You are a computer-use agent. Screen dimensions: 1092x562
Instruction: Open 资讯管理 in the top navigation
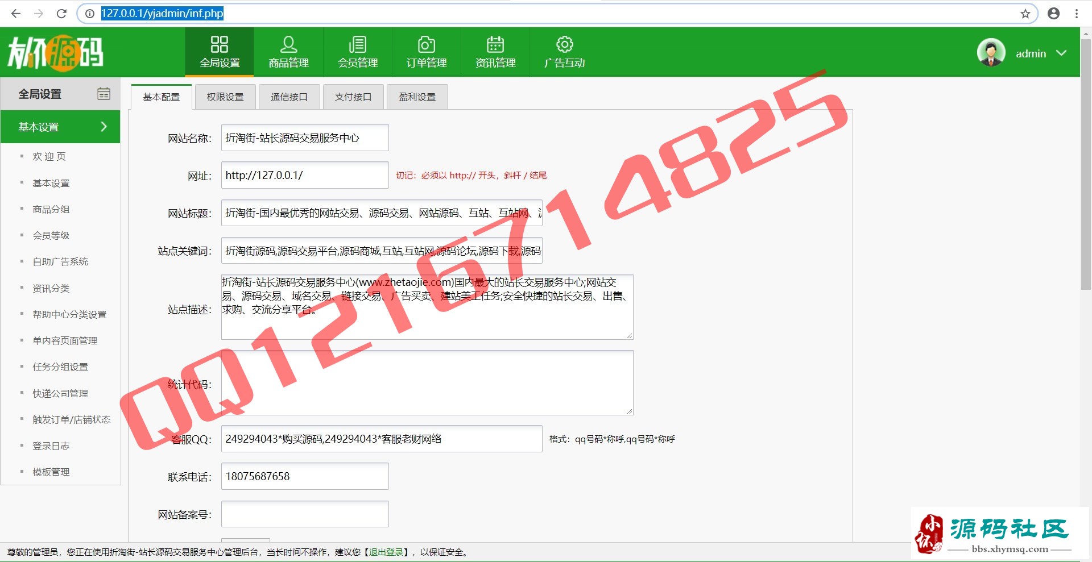point(495,52)
